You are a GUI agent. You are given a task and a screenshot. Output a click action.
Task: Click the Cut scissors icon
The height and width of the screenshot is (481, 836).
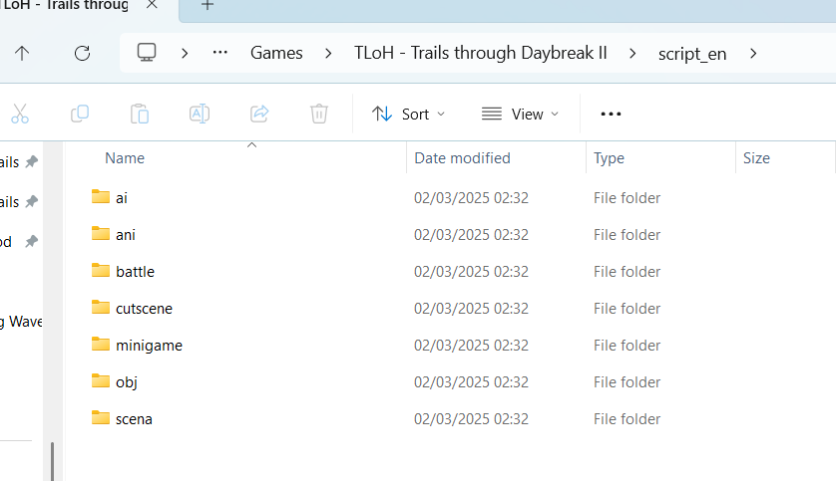[20, 114]
